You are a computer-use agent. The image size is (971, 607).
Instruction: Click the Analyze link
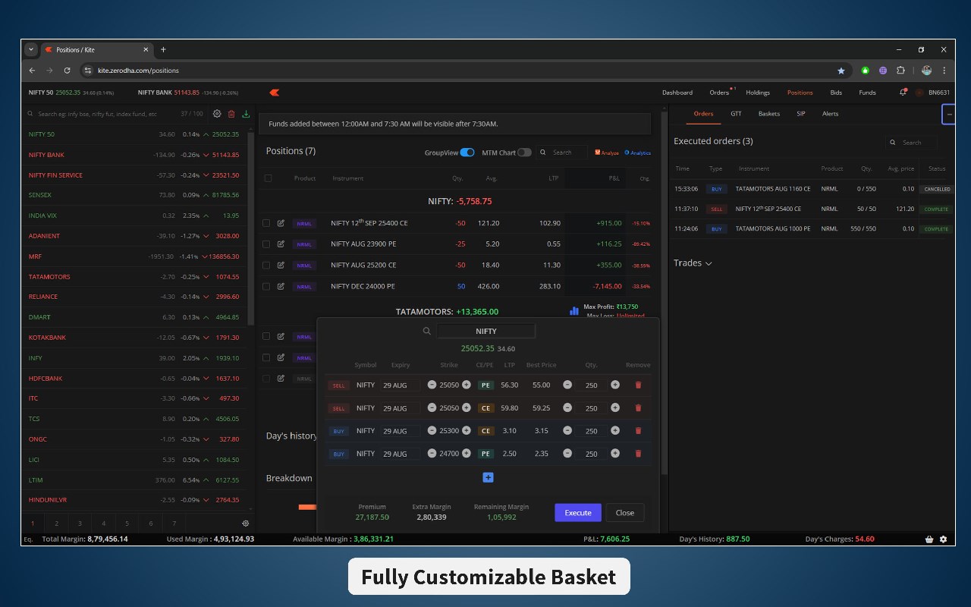tap(607, 153)
